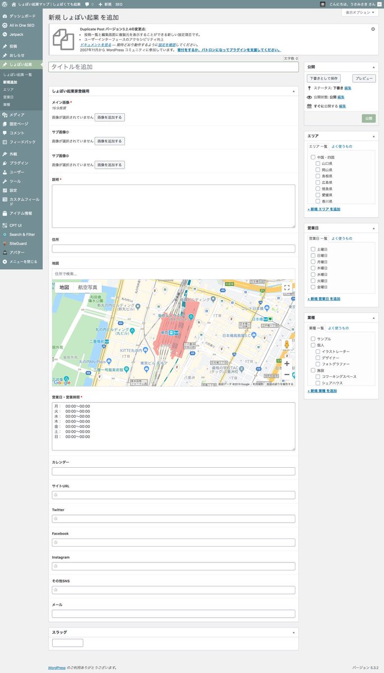Open the site home icon in admin bar
The height and width of the screenshot is (673, 384).
(x=13, y=4)
